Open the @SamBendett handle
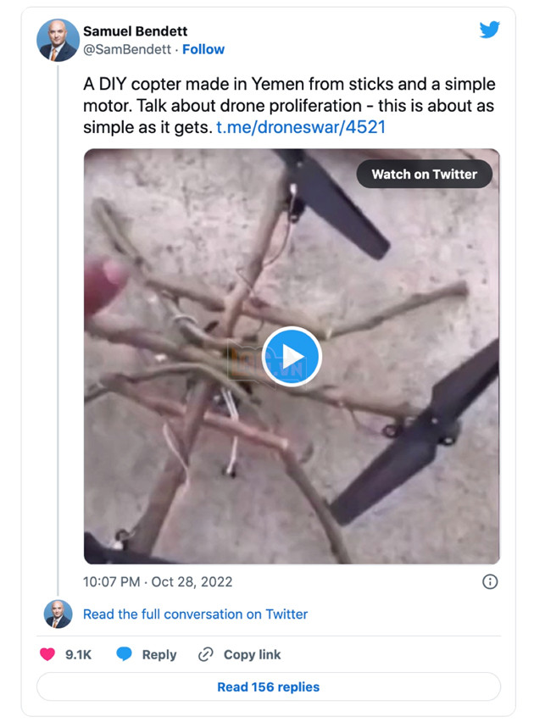 pos(126,49)
